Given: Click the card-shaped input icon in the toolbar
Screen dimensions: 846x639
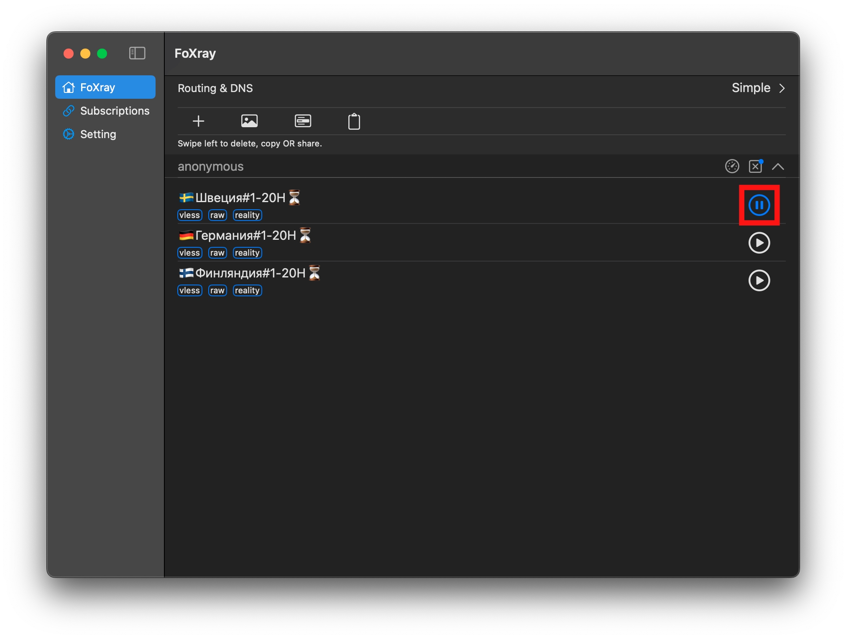Looking at the screenshot, I should tap(303, 121).
